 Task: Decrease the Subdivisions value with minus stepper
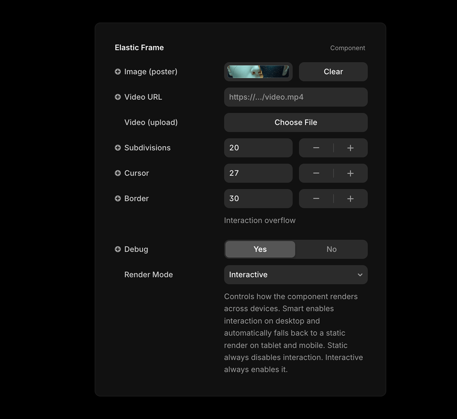(x=316, y=148)
